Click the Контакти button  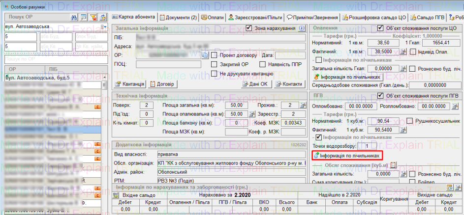(289, 84)
